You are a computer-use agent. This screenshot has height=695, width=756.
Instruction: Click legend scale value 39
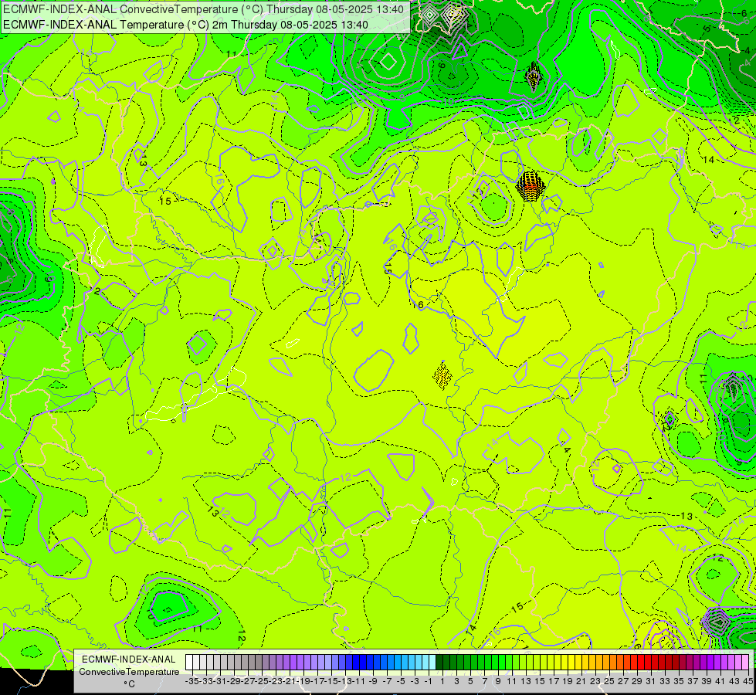(707, 681)
